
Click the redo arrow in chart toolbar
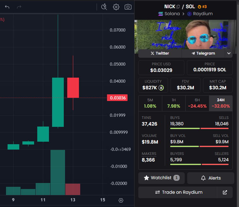[x=19, y=7]
